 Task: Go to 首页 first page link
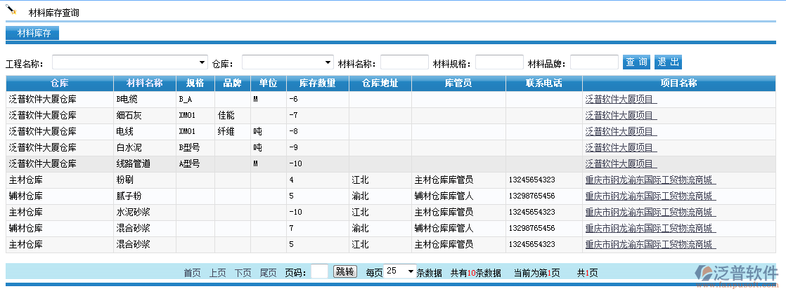(x=192, y=273)
